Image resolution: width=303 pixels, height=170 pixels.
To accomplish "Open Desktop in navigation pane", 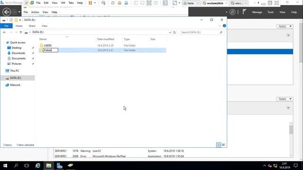I will click(x=17, y=48).
